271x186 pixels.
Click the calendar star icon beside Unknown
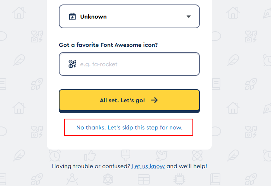[x=72, y=16]
